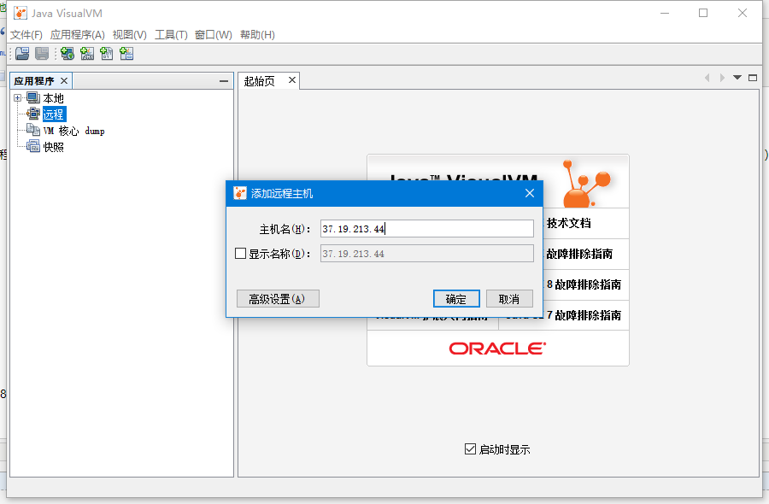
Task: Click the 取消 button
Action: [x=509, y=299]
